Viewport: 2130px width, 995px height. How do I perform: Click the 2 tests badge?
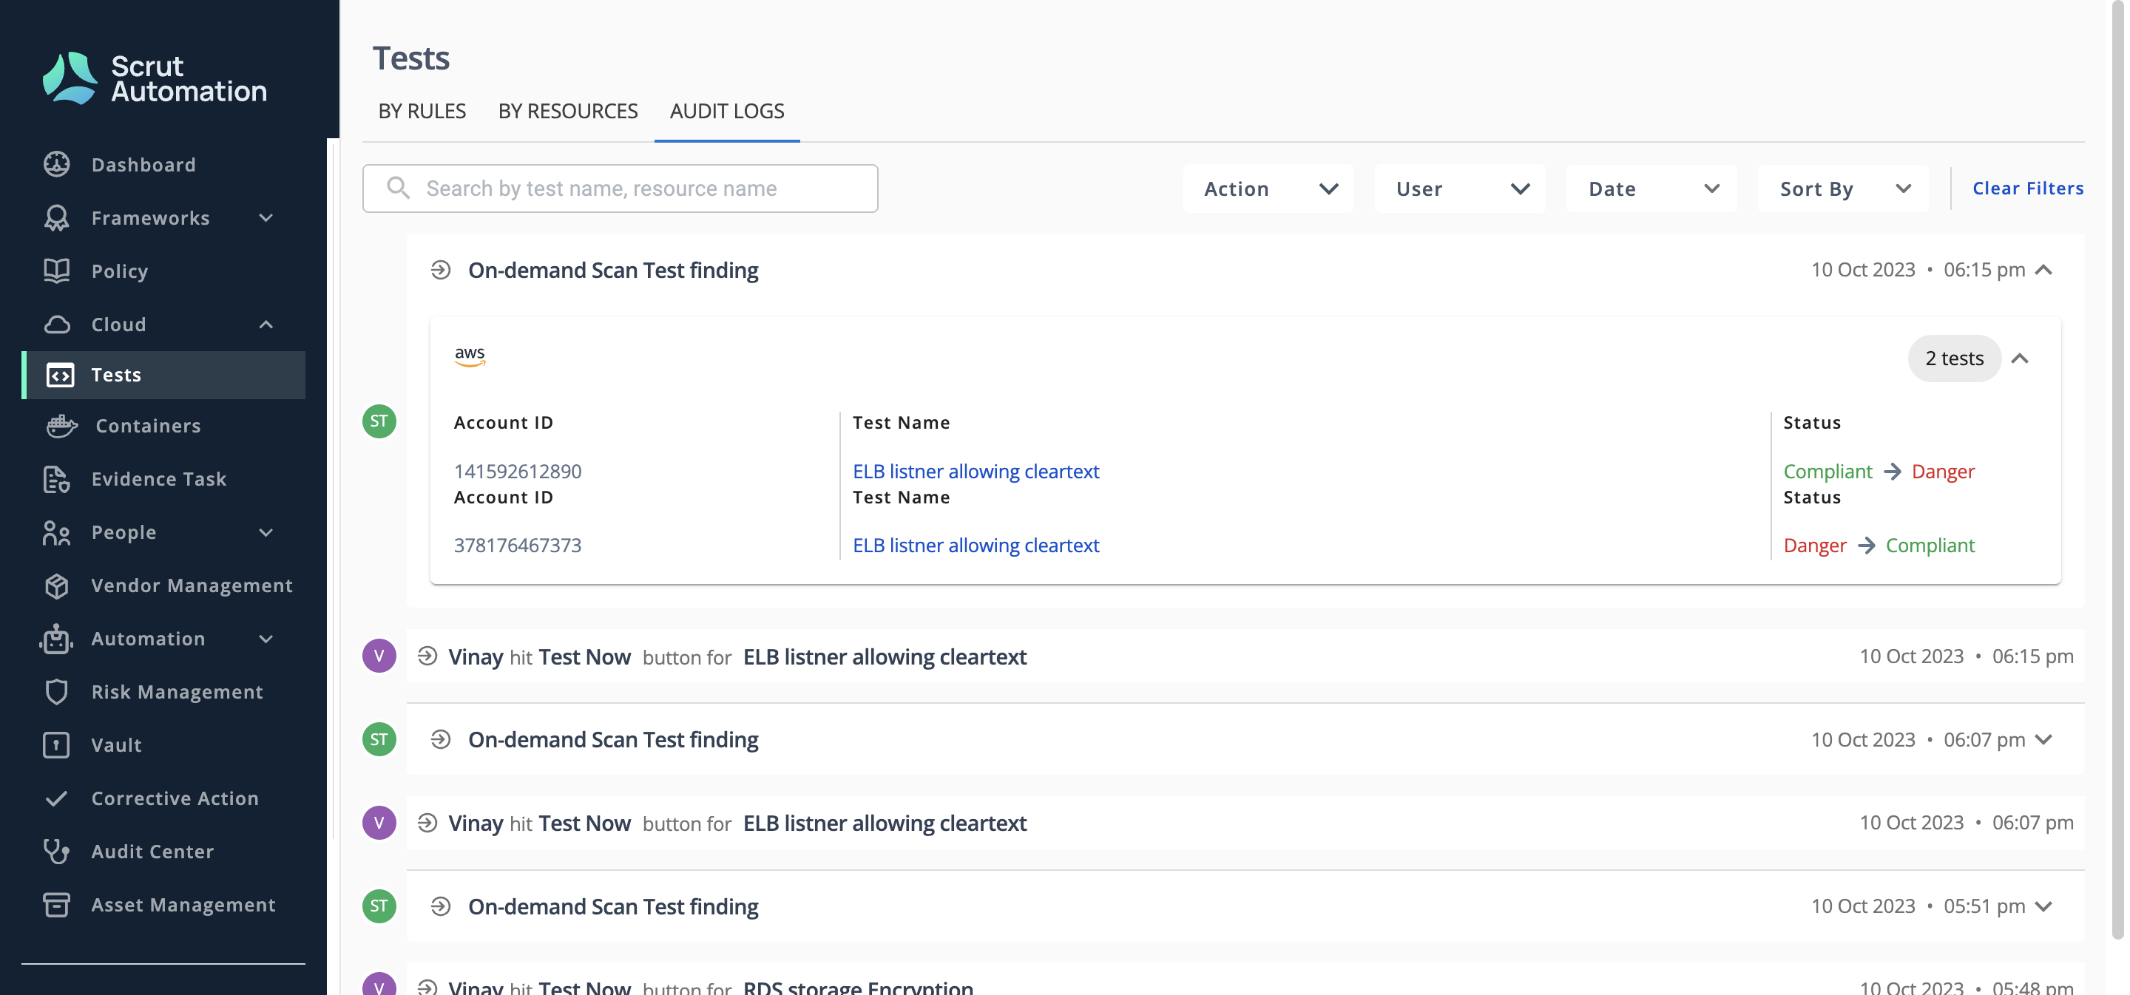click(x=1954, y=359)
